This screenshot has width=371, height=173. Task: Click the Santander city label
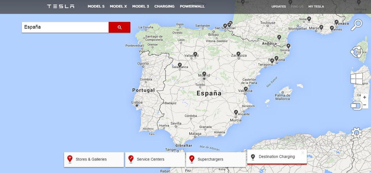(203, 26)
